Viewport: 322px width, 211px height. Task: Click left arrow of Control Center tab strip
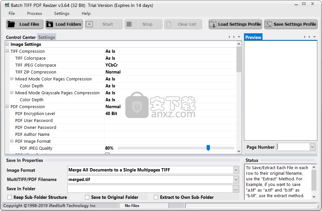click(229, 37)
